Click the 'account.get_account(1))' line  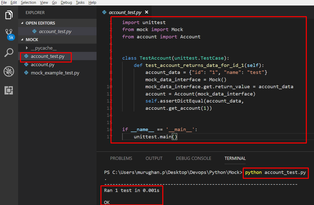[178, 108]
